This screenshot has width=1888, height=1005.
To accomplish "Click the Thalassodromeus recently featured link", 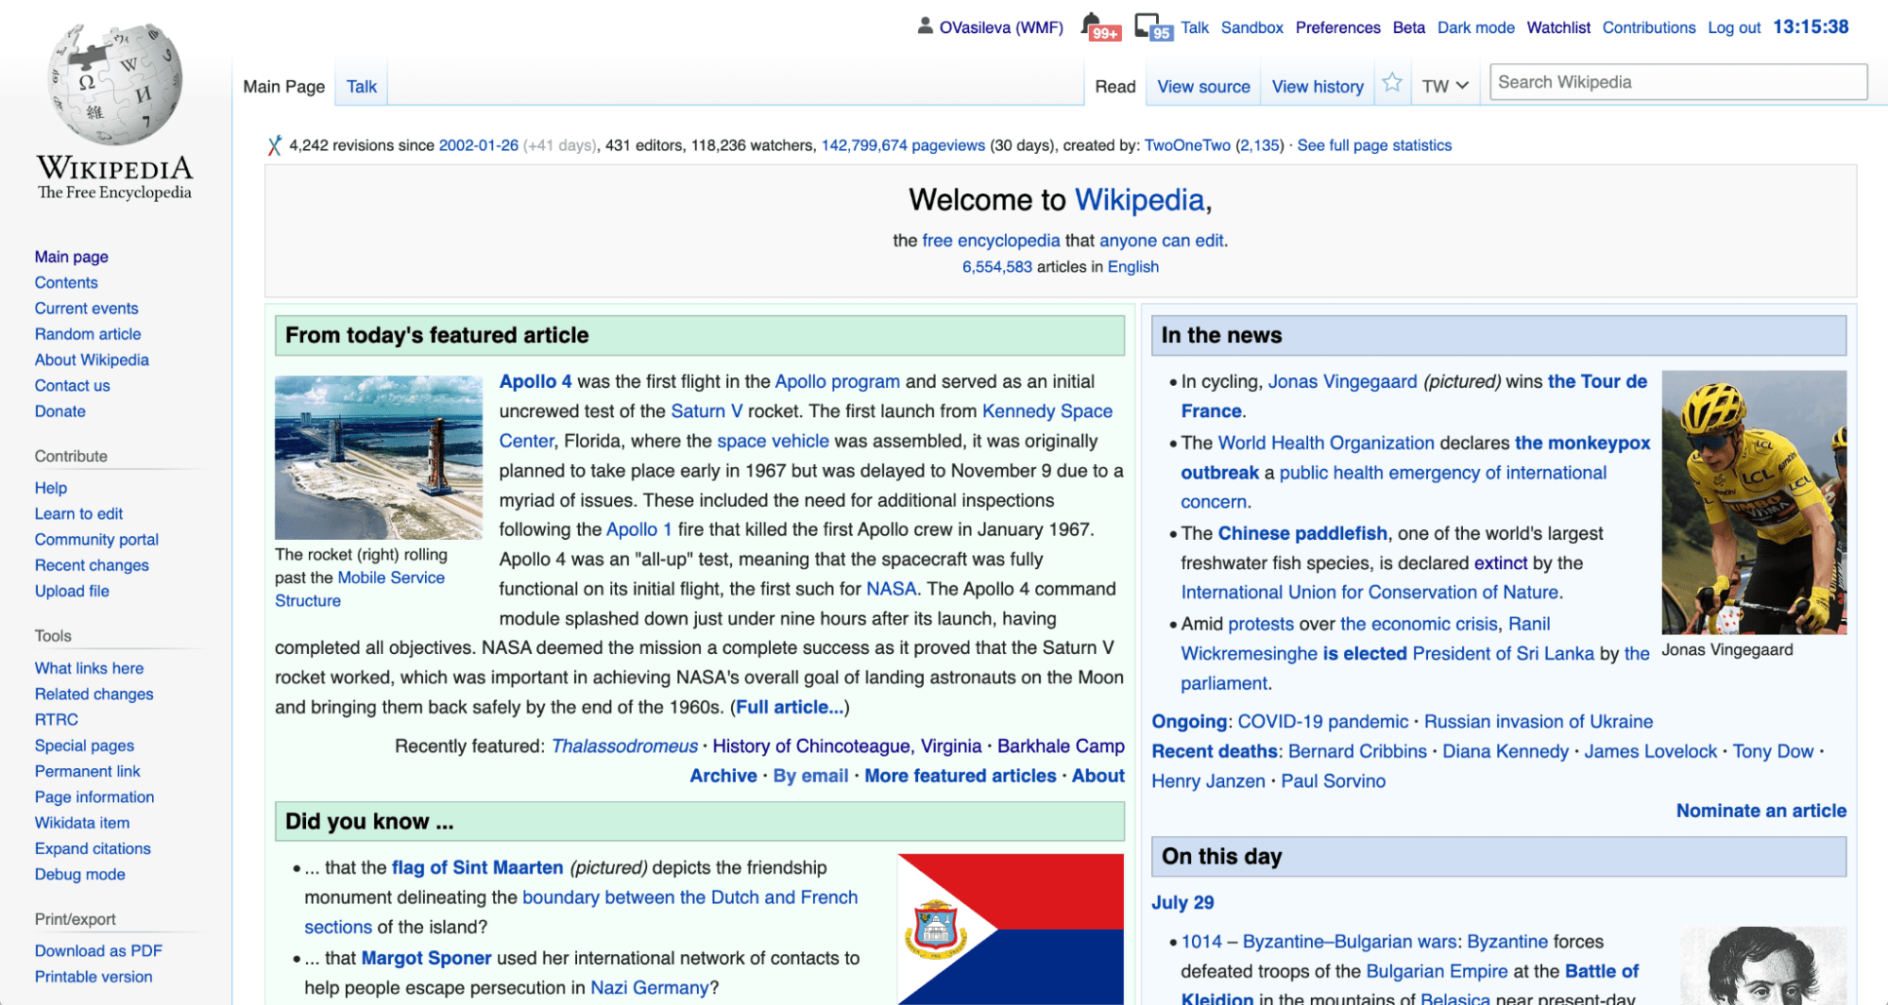I will [624, 745].
